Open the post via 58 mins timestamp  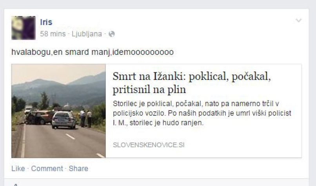53,34
